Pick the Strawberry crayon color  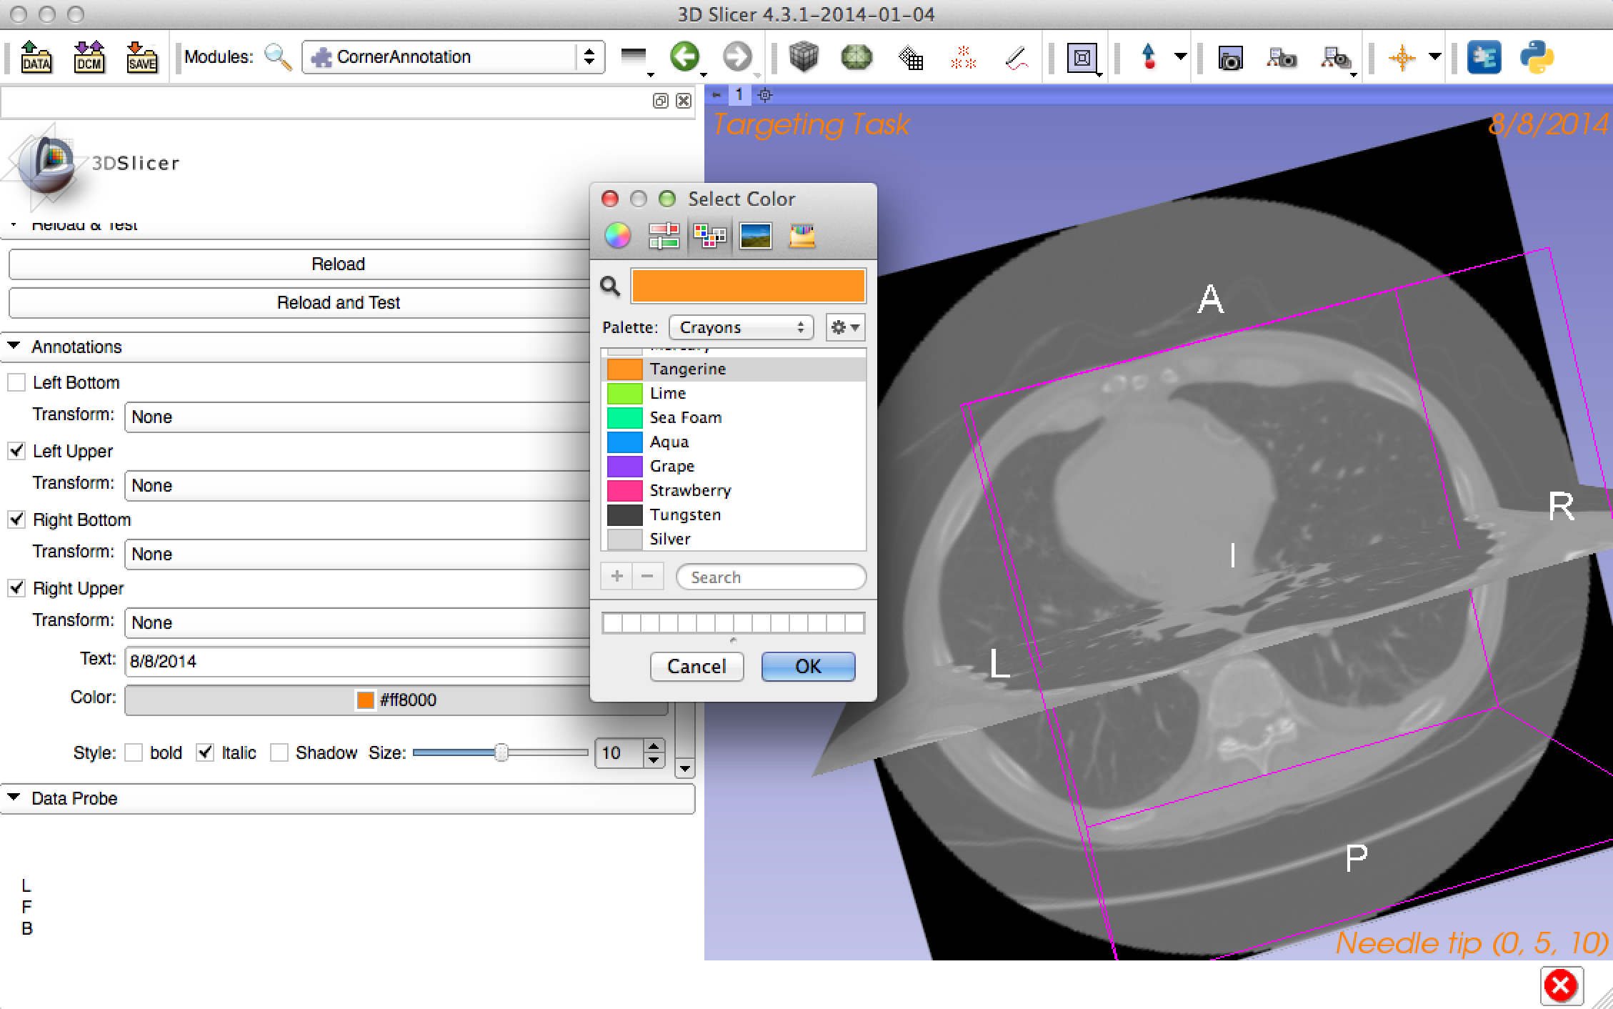pos(690,490)
